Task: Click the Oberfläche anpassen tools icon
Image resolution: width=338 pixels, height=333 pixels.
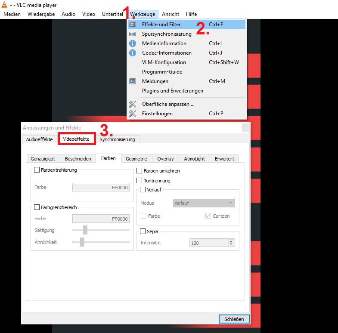Action: (x=133, y=104)
